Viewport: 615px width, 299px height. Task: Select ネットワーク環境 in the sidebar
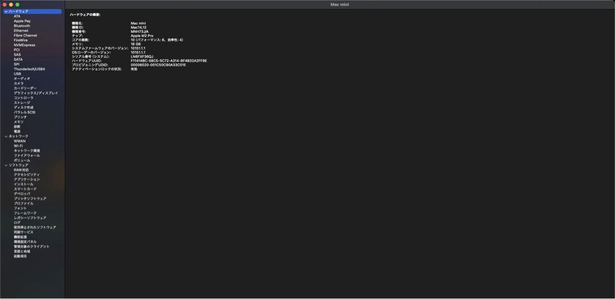point(27,151)
